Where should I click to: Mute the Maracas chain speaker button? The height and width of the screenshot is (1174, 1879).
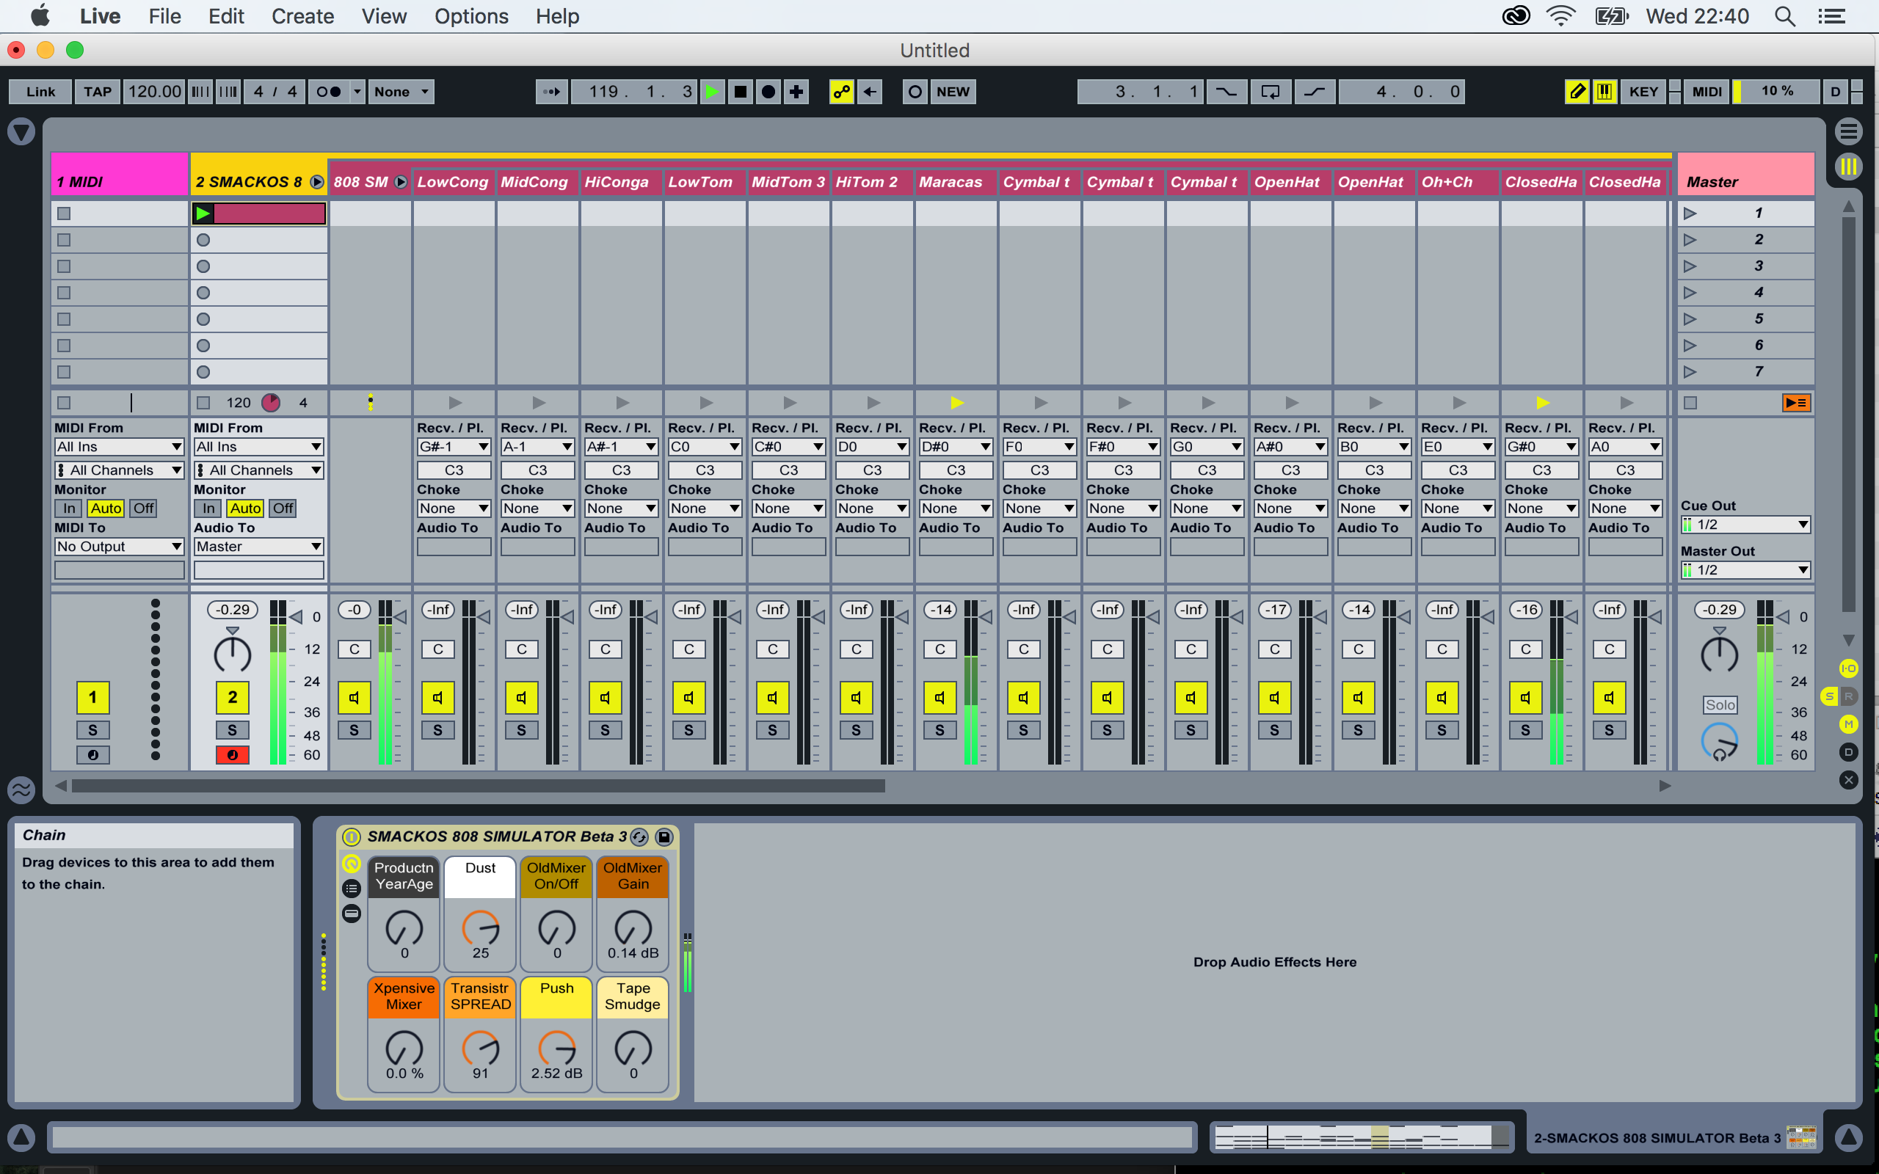coord(939,697)
